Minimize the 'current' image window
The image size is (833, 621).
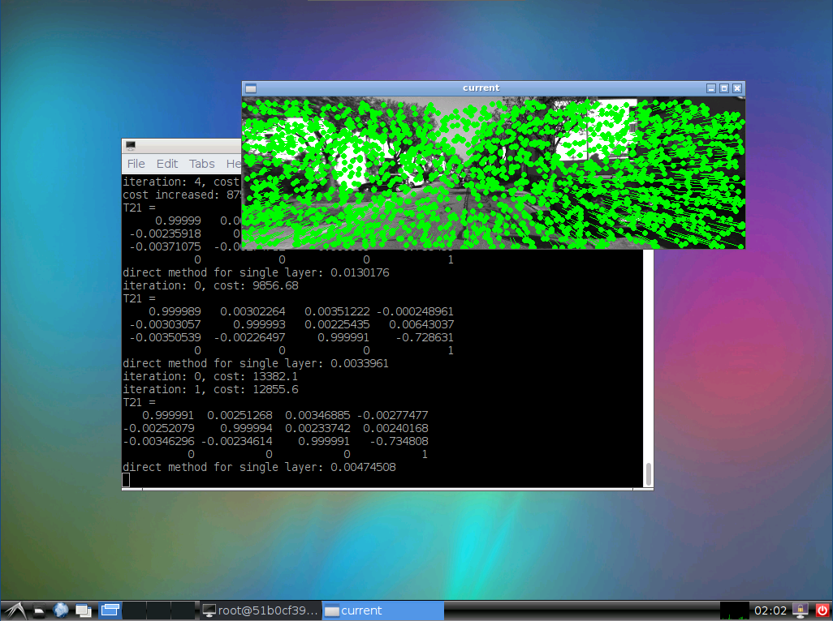point(711,88)
